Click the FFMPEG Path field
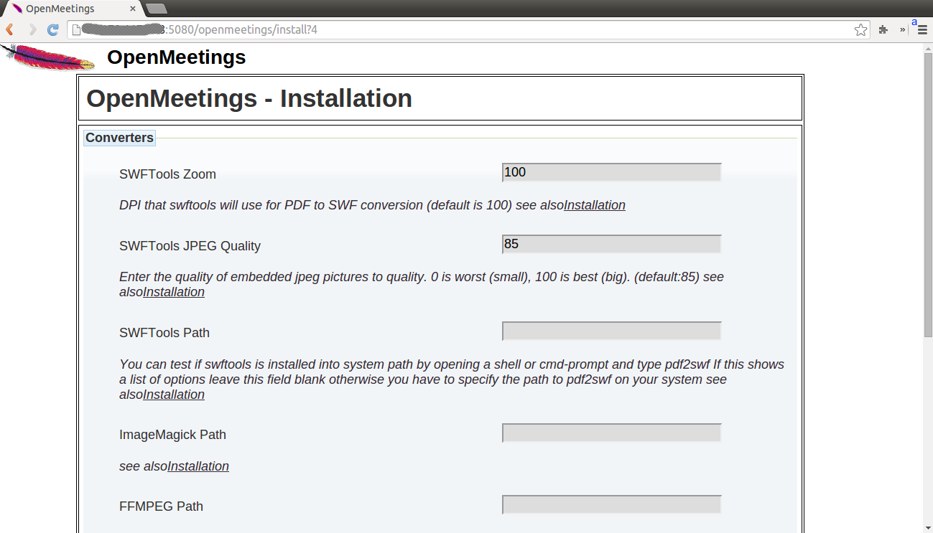 [x=611, y=504]
